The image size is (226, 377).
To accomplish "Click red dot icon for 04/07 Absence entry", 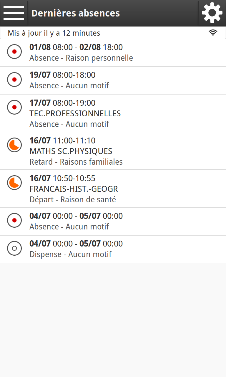I will point(14,220).
